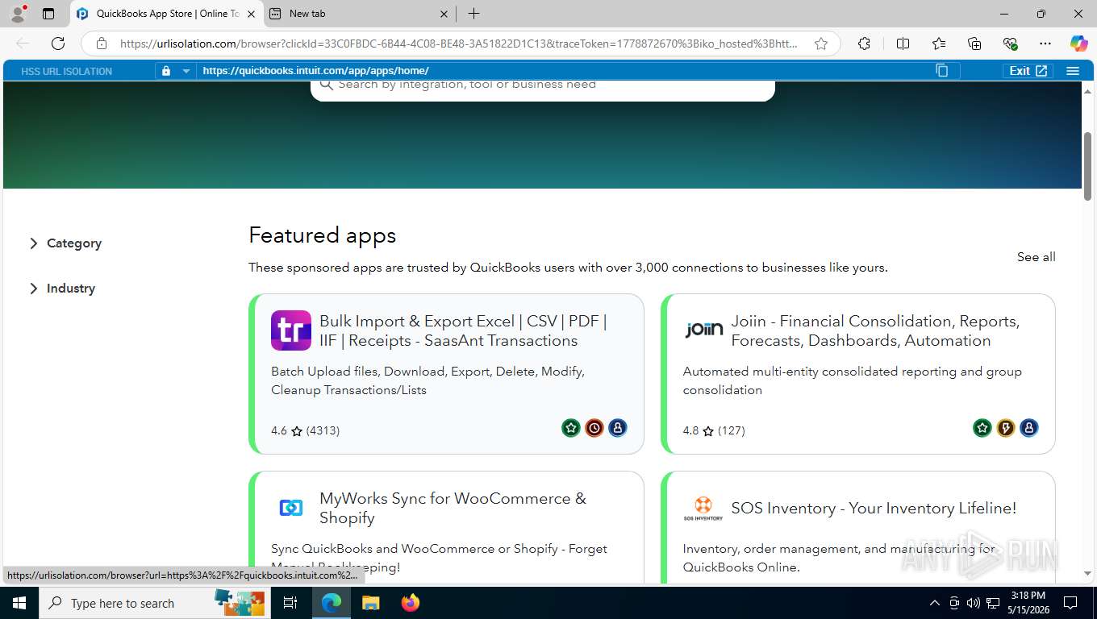Open the HSS isolation hamburger menu

click(x=1073, y=71)
